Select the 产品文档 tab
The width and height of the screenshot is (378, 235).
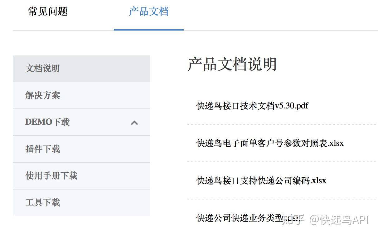coord(149,12)
